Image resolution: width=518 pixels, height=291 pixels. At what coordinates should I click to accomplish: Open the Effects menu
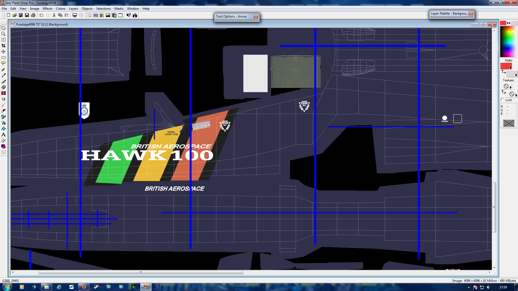click(x=47, y=9)
